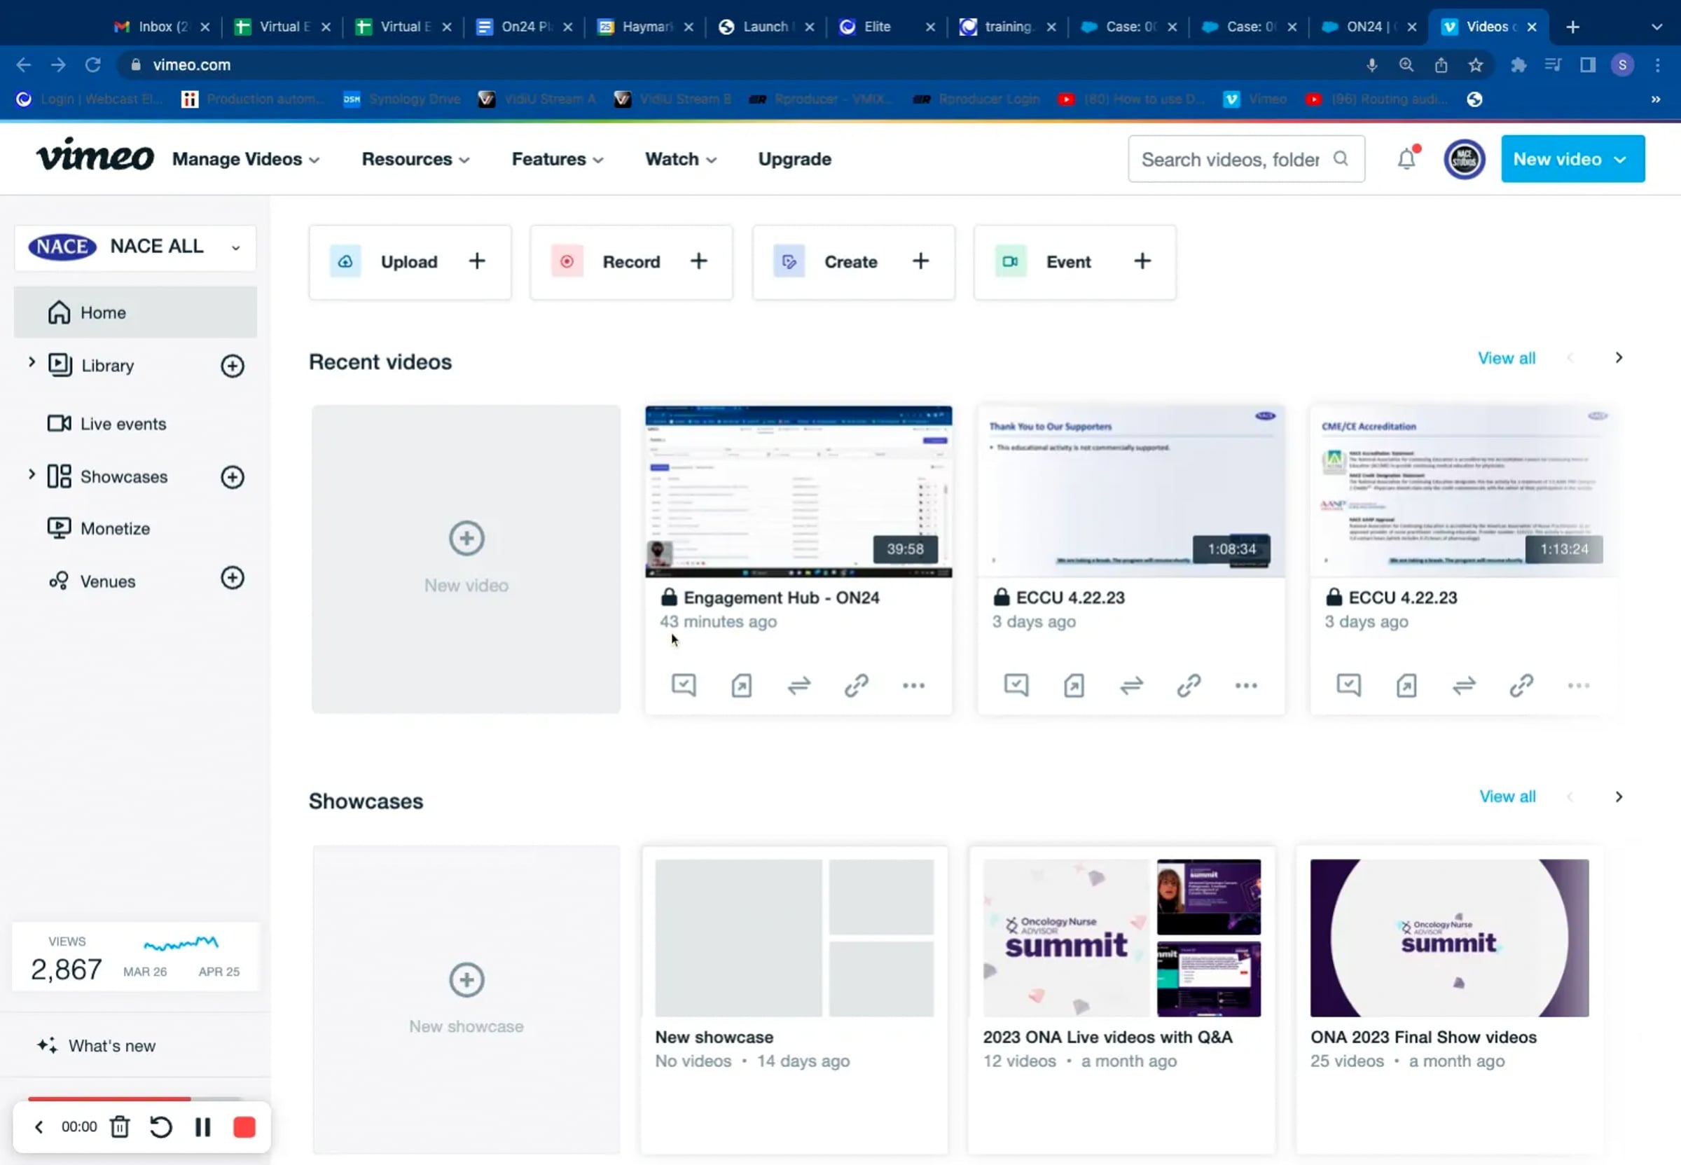Viewport: 1681px width, 1165px height.
Task: Open the Features menu
Action: 558,159
